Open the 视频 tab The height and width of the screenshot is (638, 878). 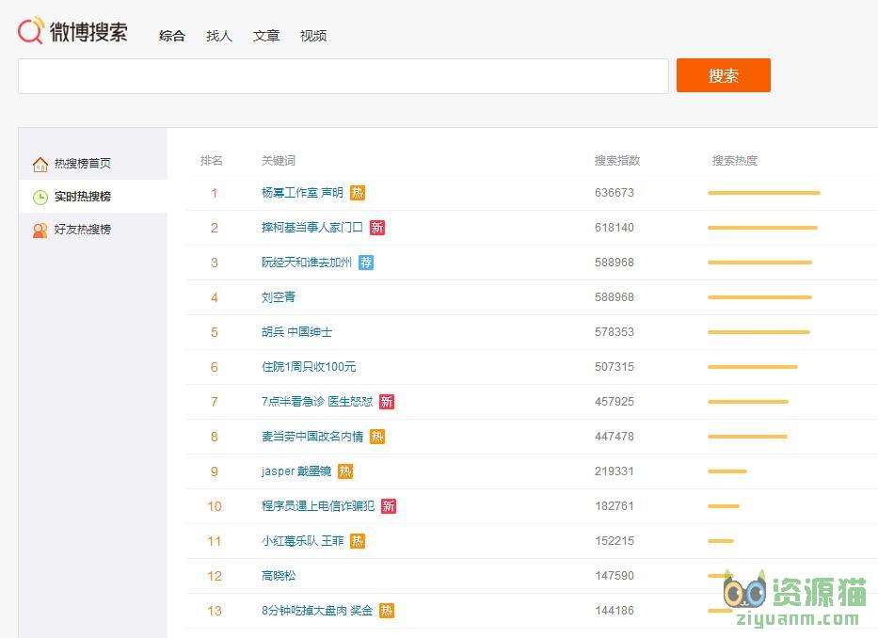[313, 36]
